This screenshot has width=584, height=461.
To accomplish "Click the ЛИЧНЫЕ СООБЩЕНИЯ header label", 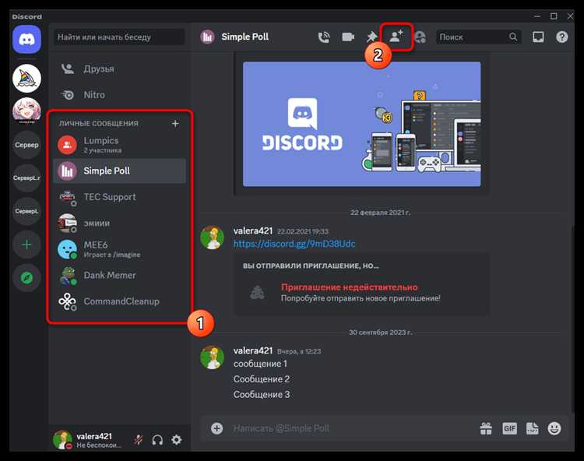I will 98,123.
